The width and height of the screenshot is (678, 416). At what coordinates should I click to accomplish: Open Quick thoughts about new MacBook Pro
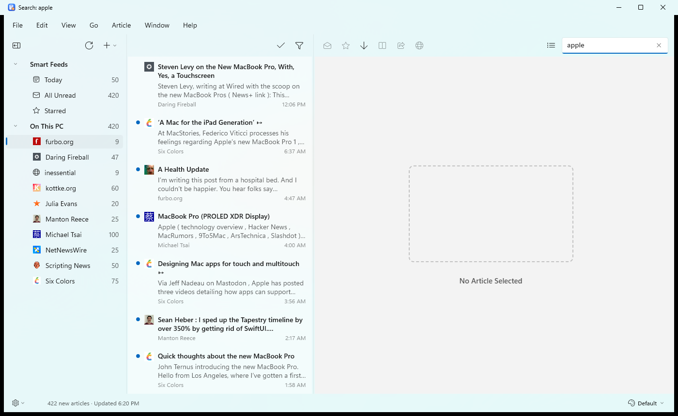220,371
